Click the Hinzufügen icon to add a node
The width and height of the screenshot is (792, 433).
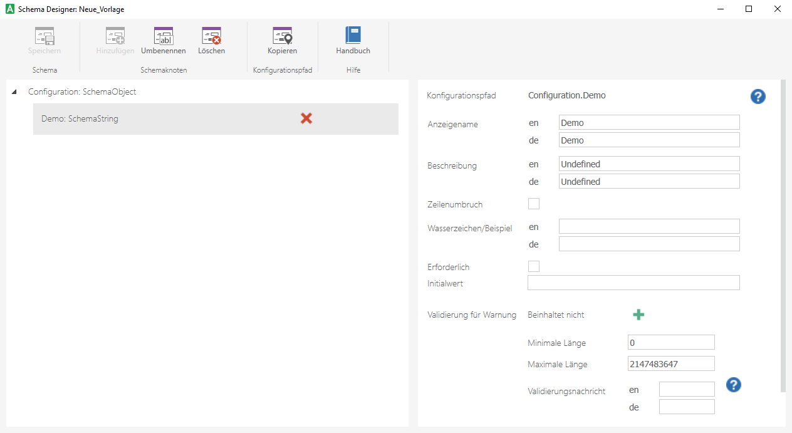(x=115, y=41)
